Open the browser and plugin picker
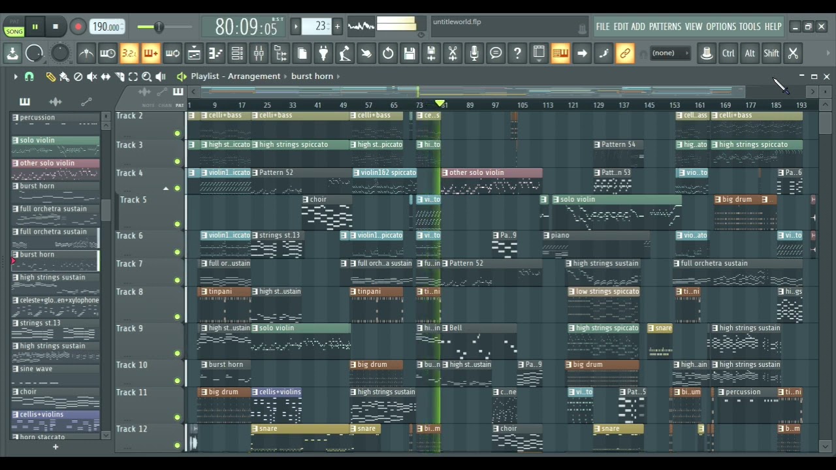The image size is (836, 470). [280, 54]
